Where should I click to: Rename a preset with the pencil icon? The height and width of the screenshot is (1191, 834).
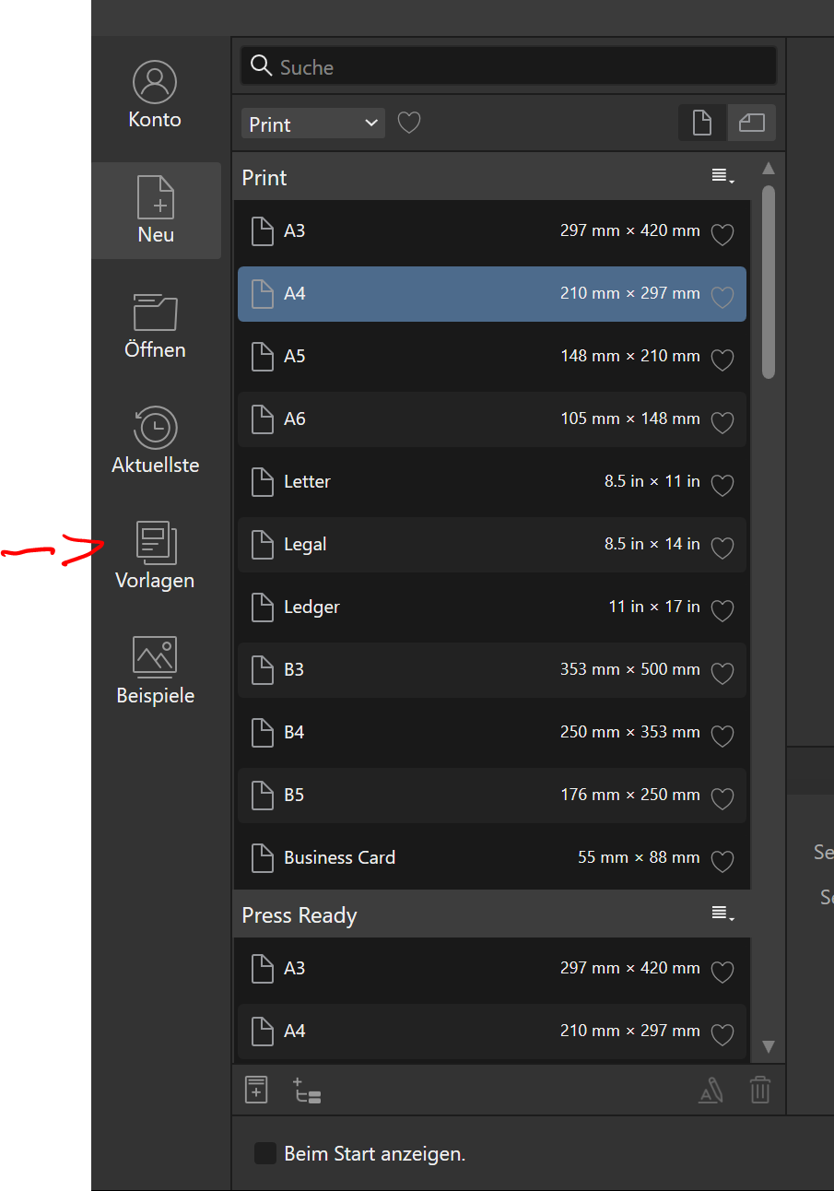tap(710, 1090)
